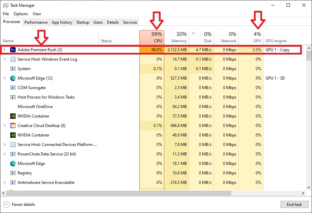Expand Microsoft Edge (12) process group
Image resolution: width=312 pixels, height=213 pixels.
(5, 78)
